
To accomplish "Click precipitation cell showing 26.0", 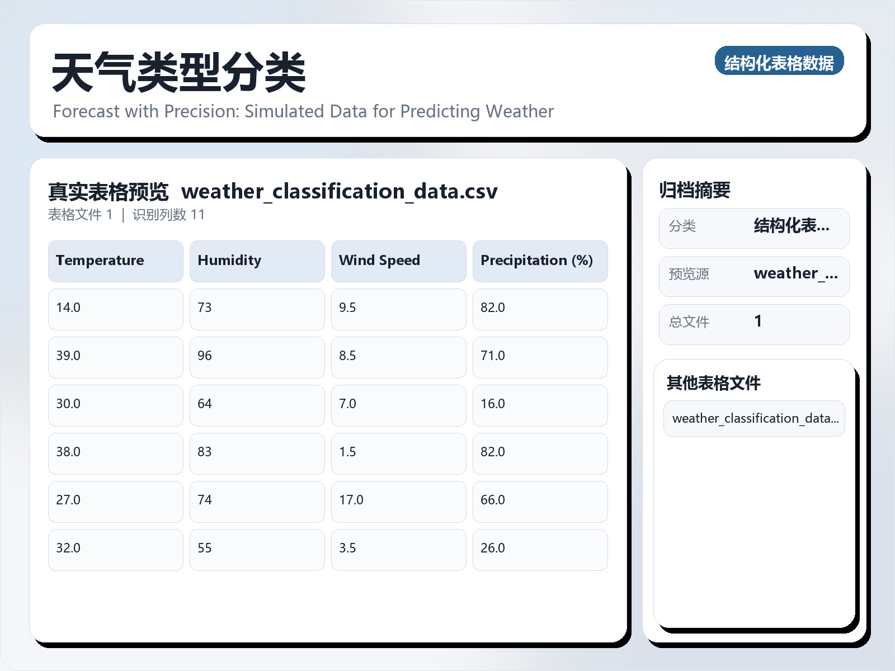I will coord(540,549).
